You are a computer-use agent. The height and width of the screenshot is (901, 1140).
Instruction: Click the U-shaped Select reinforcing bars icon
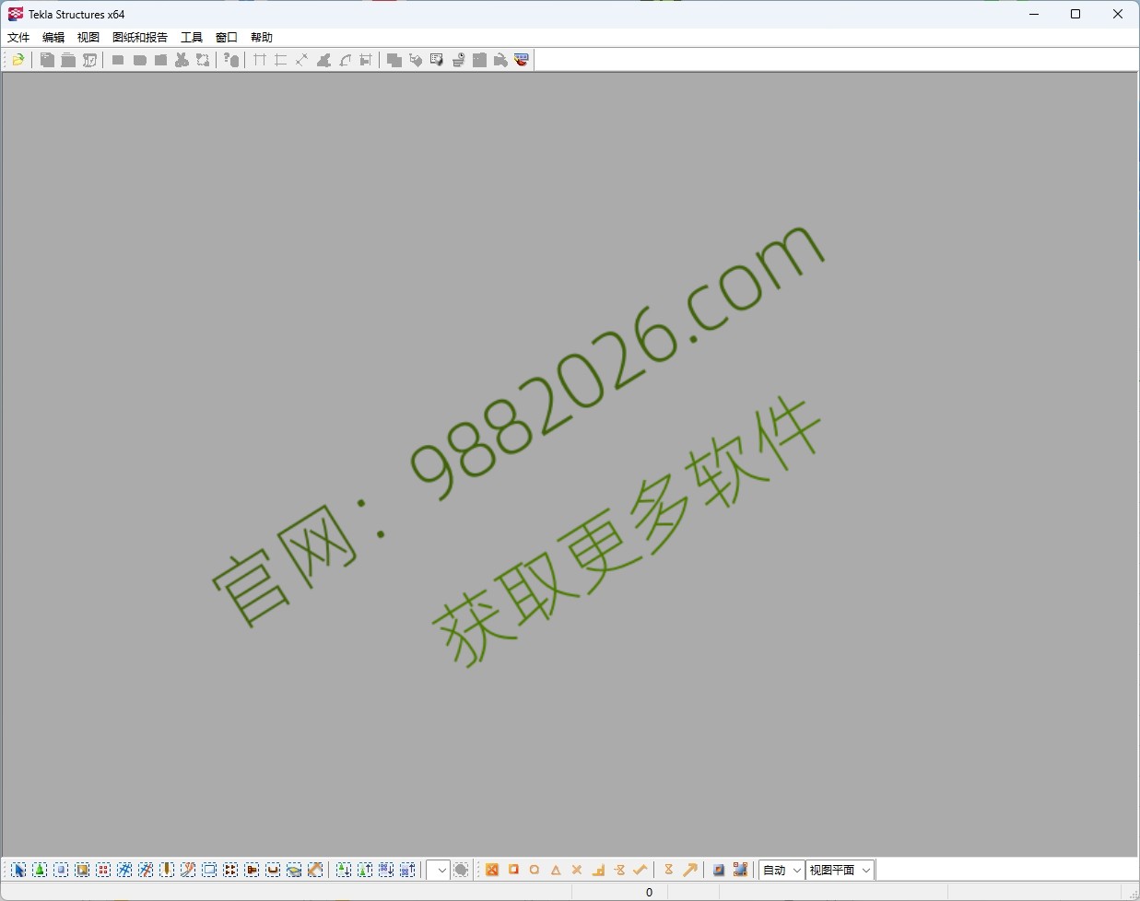273,870
